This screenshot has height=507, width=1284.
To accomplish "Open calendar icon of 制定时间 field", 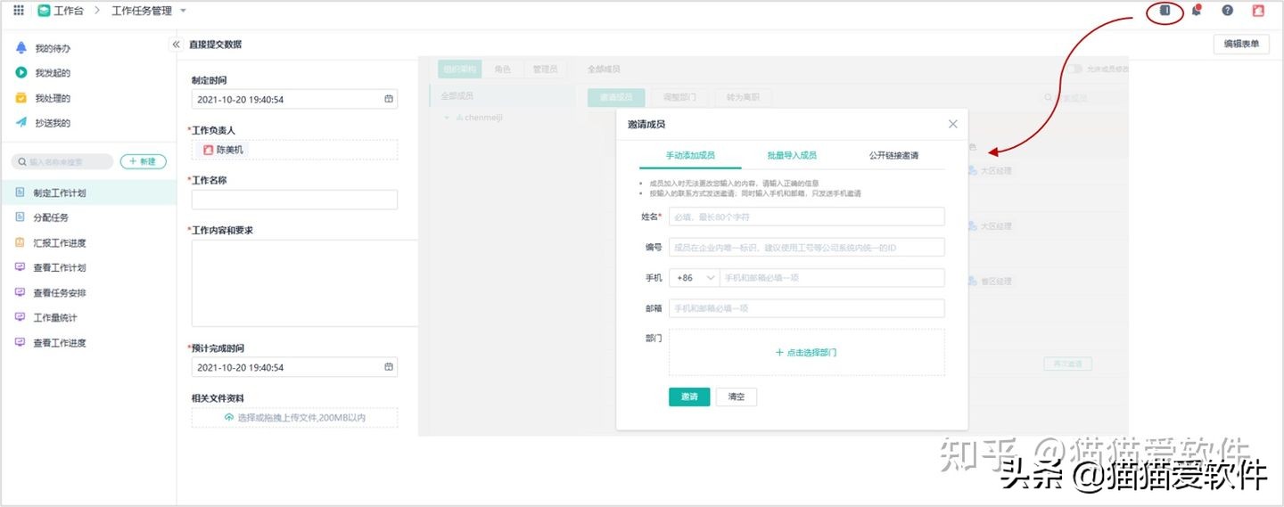I will (389, 99).
